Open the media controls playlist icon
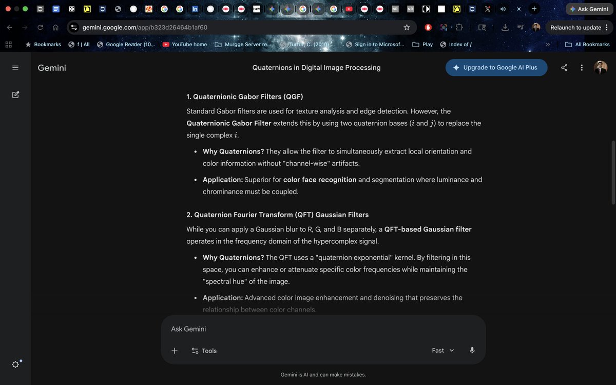This screenshot has height=385, width=616. tap(521, 27)
